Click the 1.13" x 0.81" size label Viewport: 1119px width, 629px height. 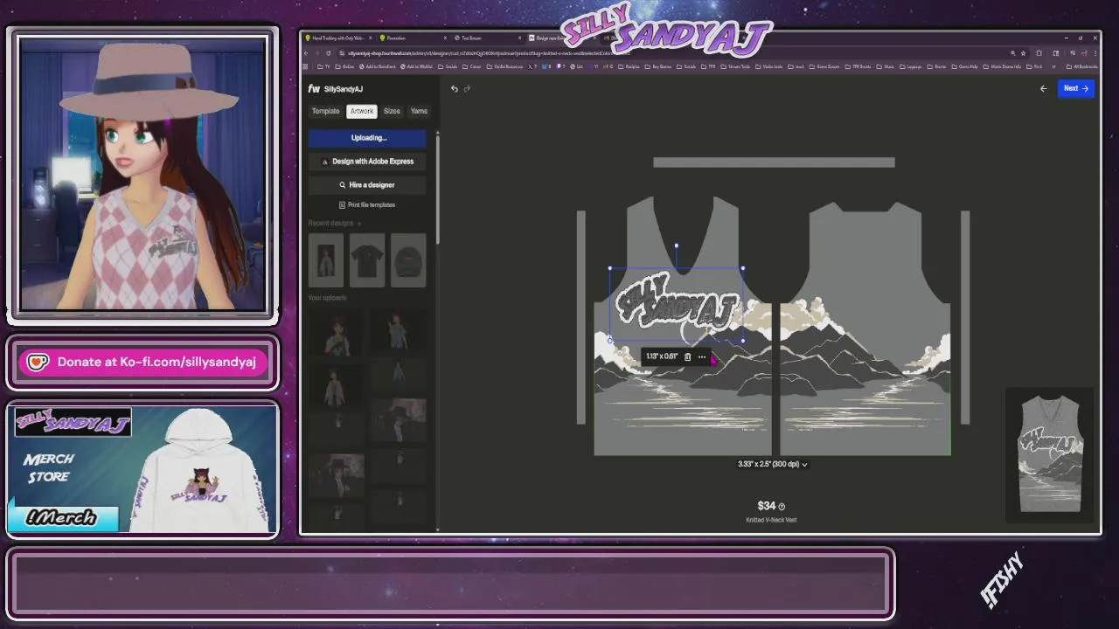click(x=662, y=356)
